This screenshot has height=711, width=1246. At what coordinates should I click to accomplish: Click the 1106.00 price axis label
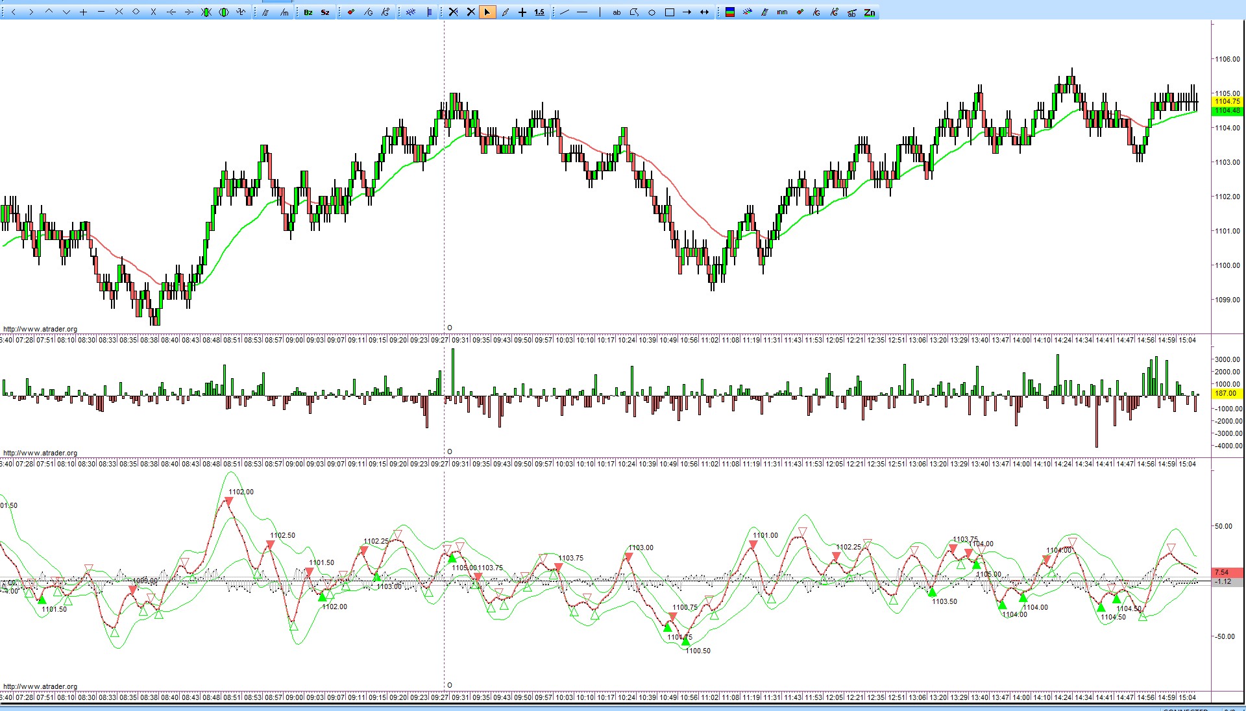point(1227,59)
